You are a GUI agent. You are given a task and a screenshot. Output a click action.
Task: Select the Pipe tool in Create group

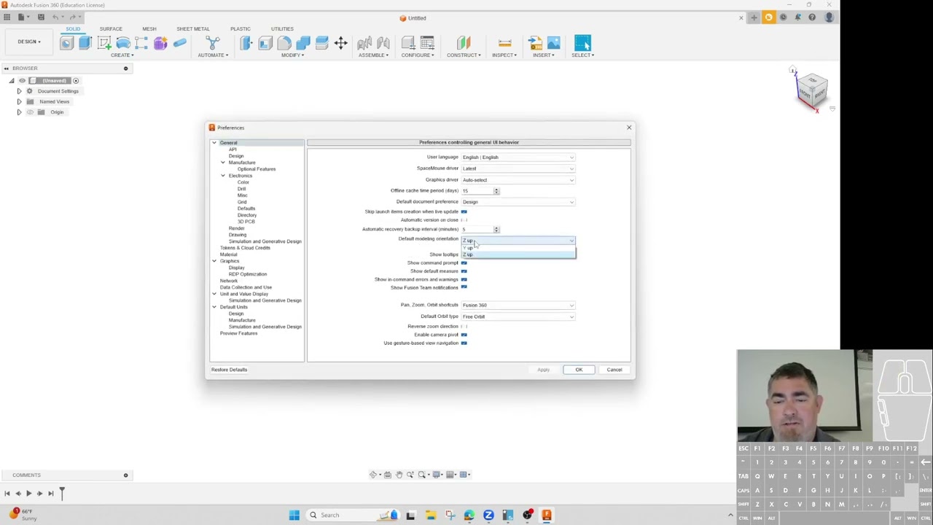[x=179, y=44]
